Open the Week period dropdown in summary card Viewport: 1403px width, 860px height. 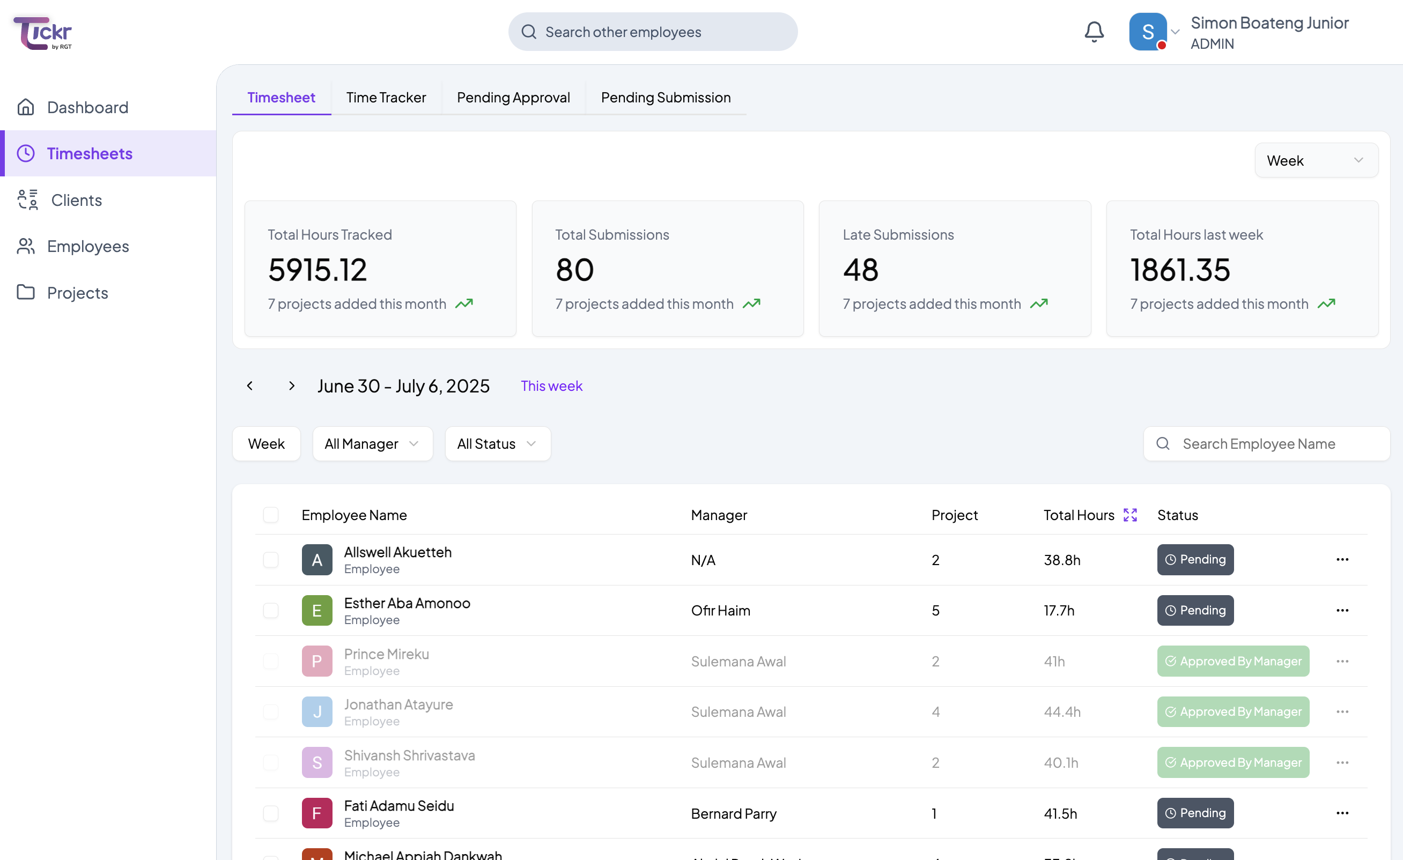(1316, 160)
